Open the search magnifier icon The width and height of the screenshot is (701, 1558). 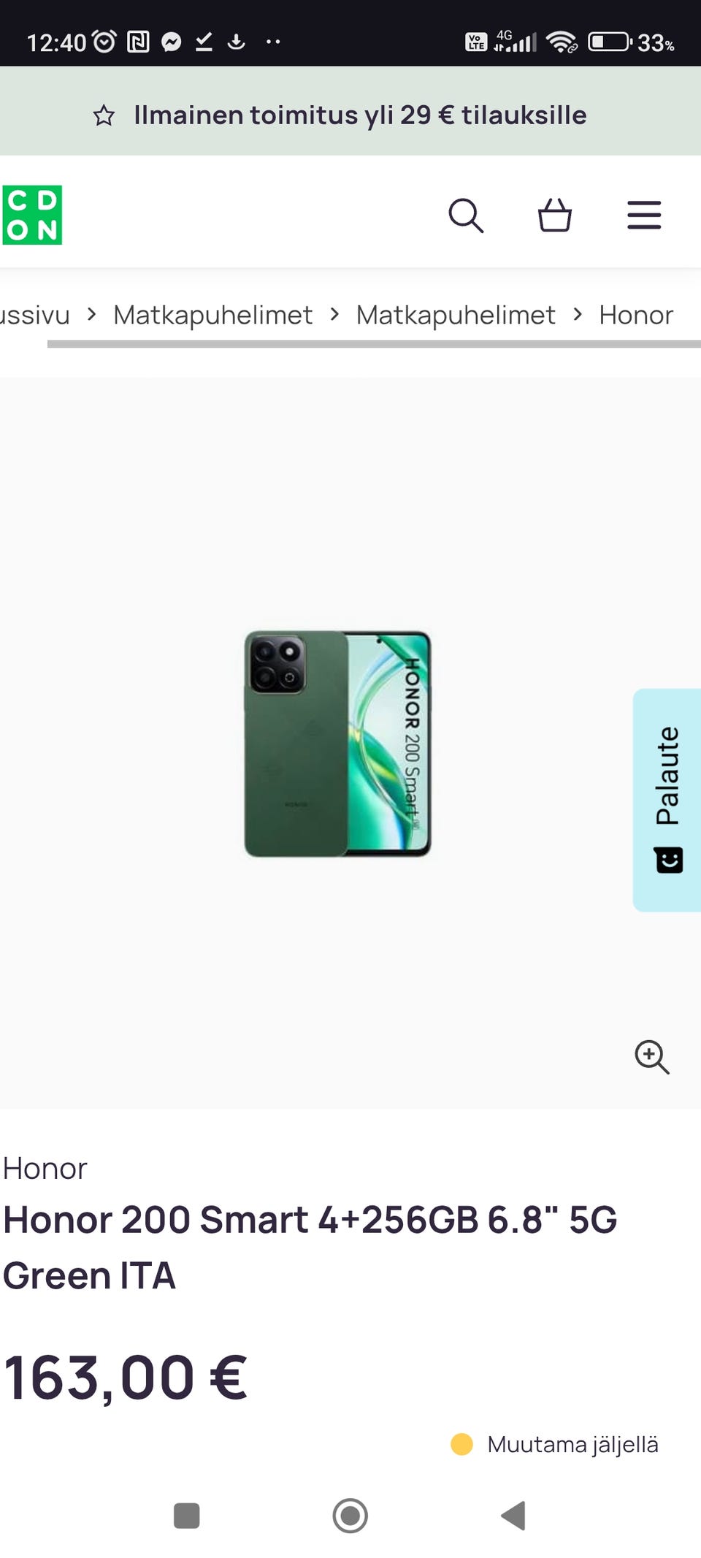click(466, 215)
